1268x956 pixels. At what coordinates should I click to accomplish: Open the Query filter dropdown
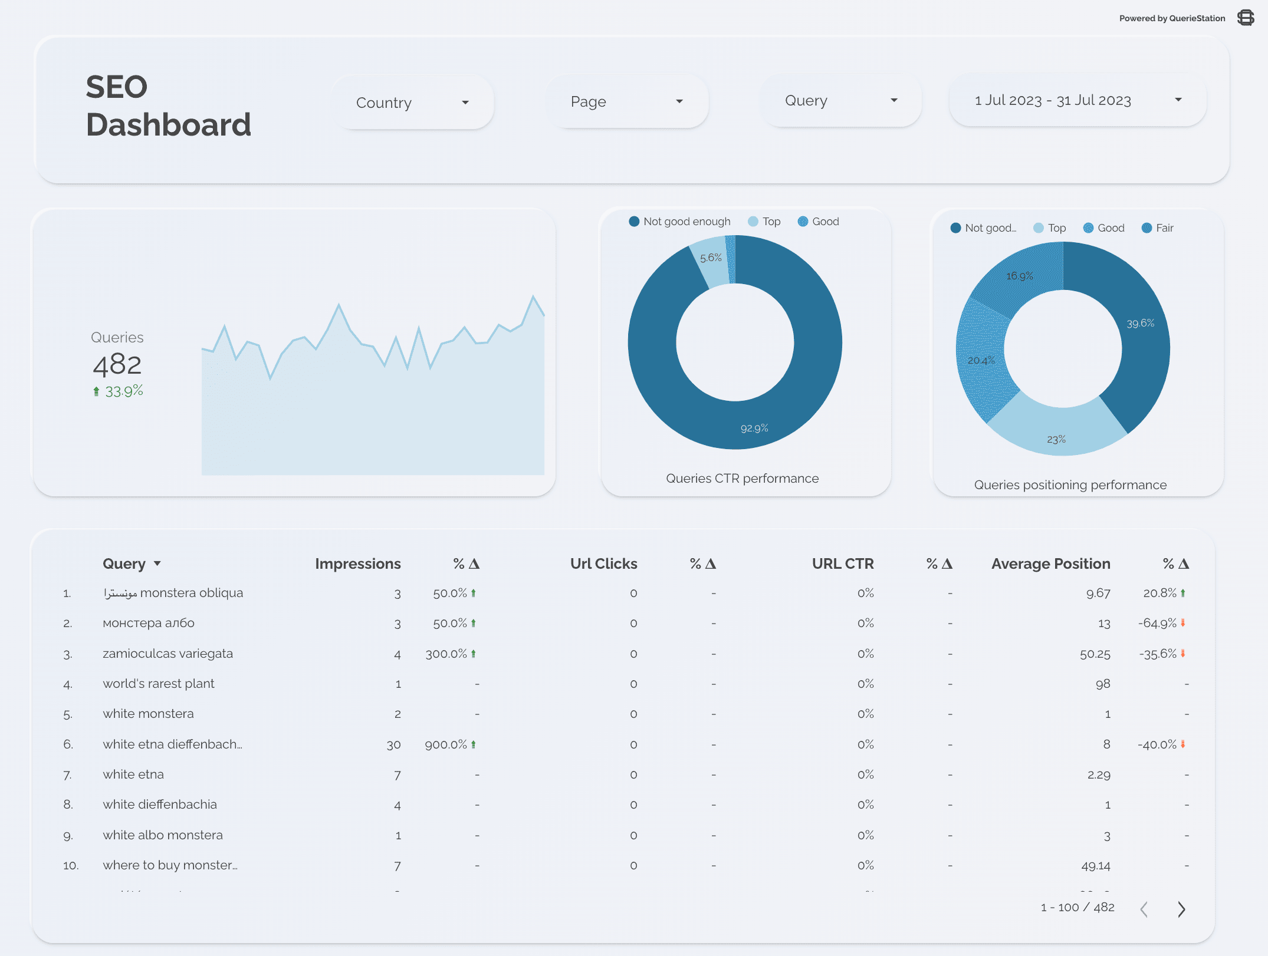coord(840,101)
